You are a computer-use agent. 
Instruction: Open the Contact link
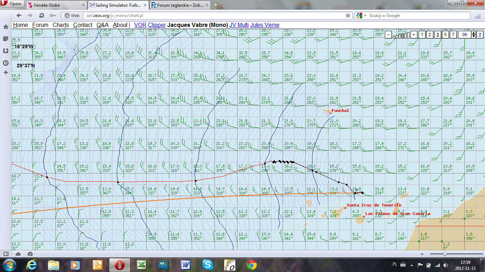coord(83,25)
